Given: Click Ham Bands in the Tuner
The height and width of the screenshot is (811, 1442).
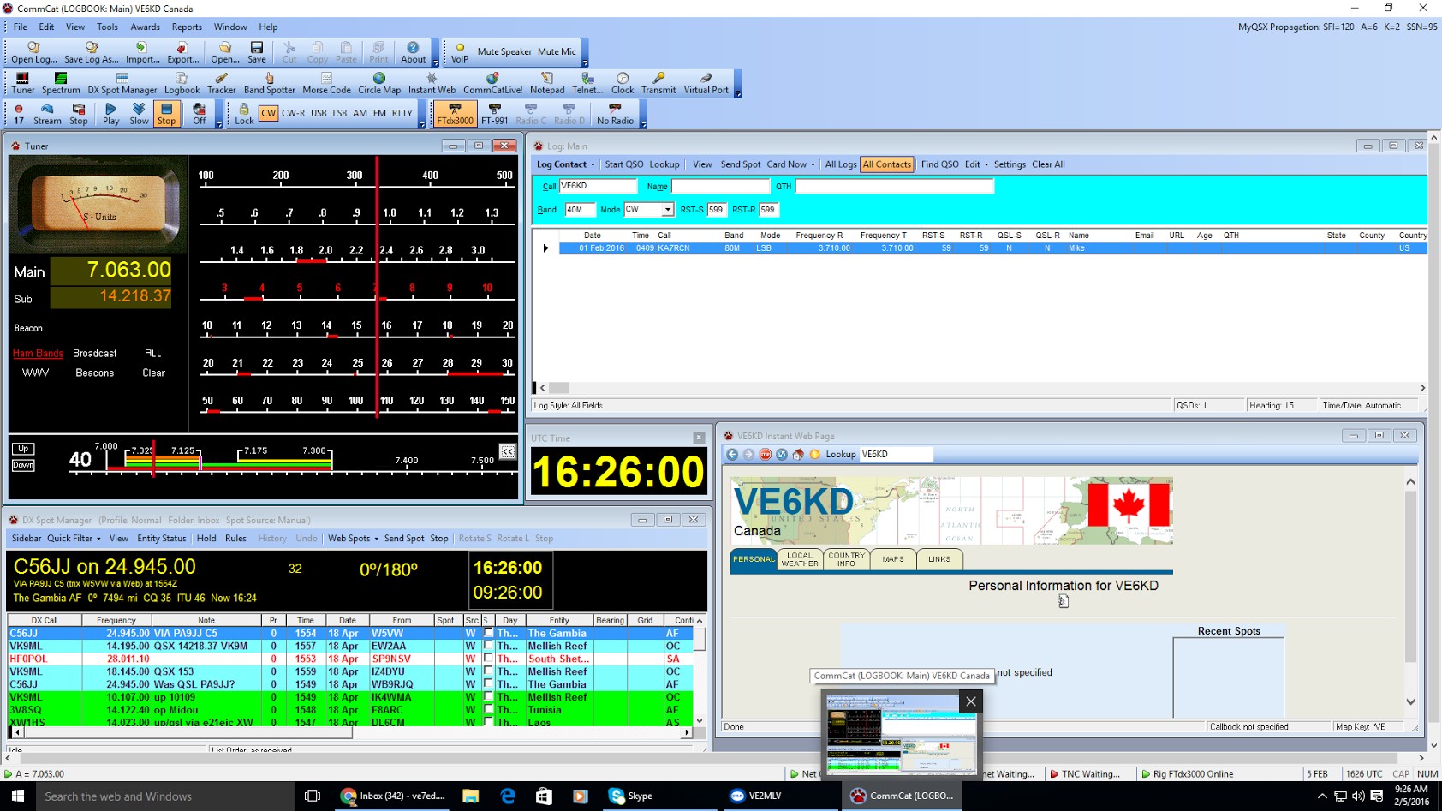Looking at the screenshot, I should click(38, 353).
